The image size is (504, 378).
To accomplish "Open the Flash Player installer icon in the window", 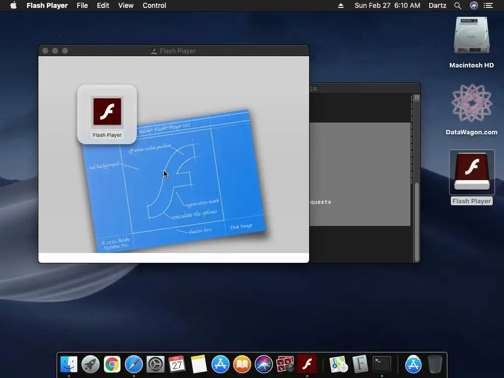I will pyautogui.click(x=107, y=111).
